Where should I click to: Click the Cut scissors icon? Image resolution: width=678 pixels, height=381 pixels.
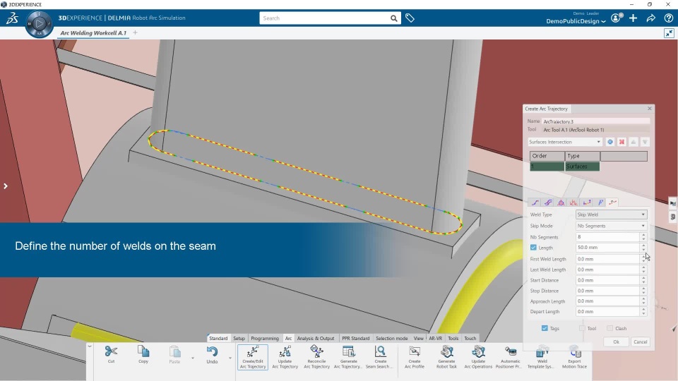pyautogui.click(x=111, y=351)
